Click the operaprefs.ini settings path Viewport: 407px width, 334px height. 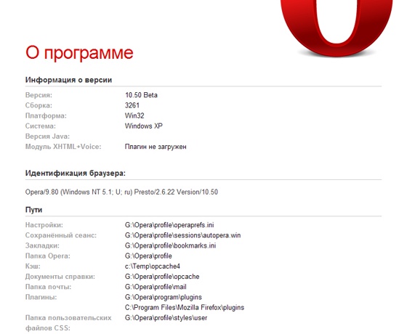(x=169, y=225)
